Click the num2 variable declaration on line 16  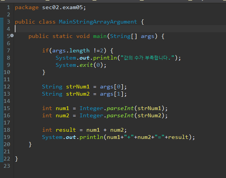[62, 116]
